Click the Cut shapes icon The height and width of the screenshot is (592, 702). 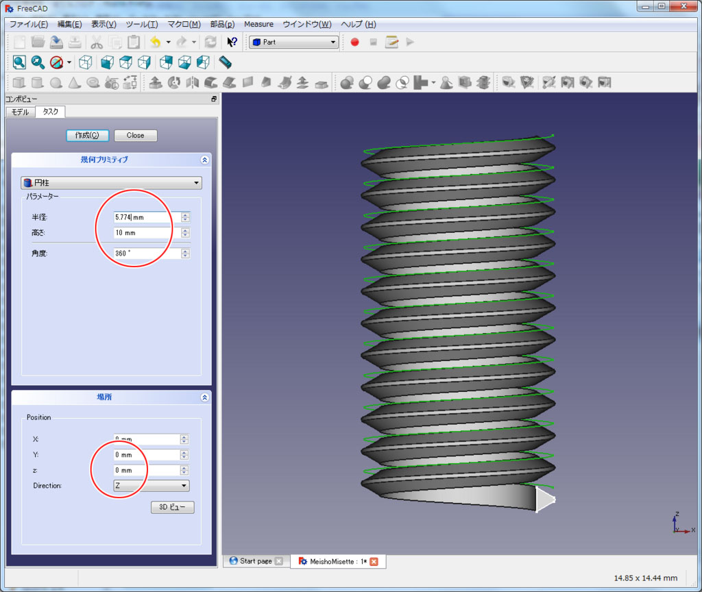click(x=365, y=82)
